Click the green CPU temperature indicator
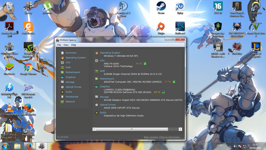The height and width of the screenshot is (150, 266). click(145, 64)
